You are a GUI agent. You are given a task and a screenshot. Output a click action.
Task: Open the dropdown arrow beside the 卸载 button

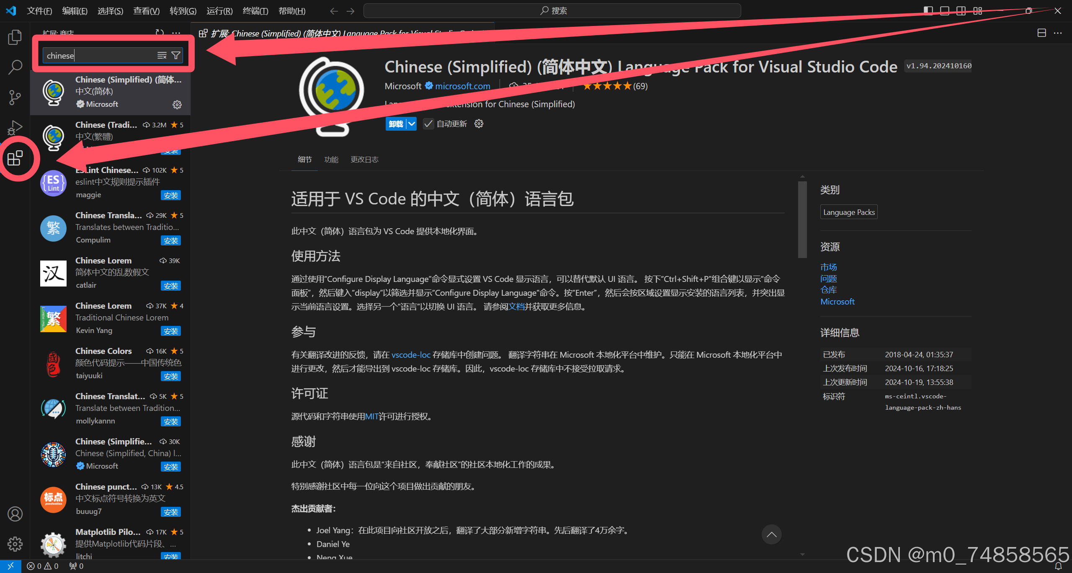click(x=412, y=124)
